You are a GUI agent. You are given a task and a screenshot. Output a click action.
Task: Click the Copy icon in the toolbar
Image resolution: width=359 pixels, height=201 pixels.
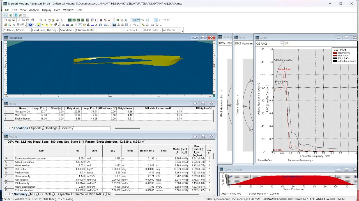click(23, 20)
